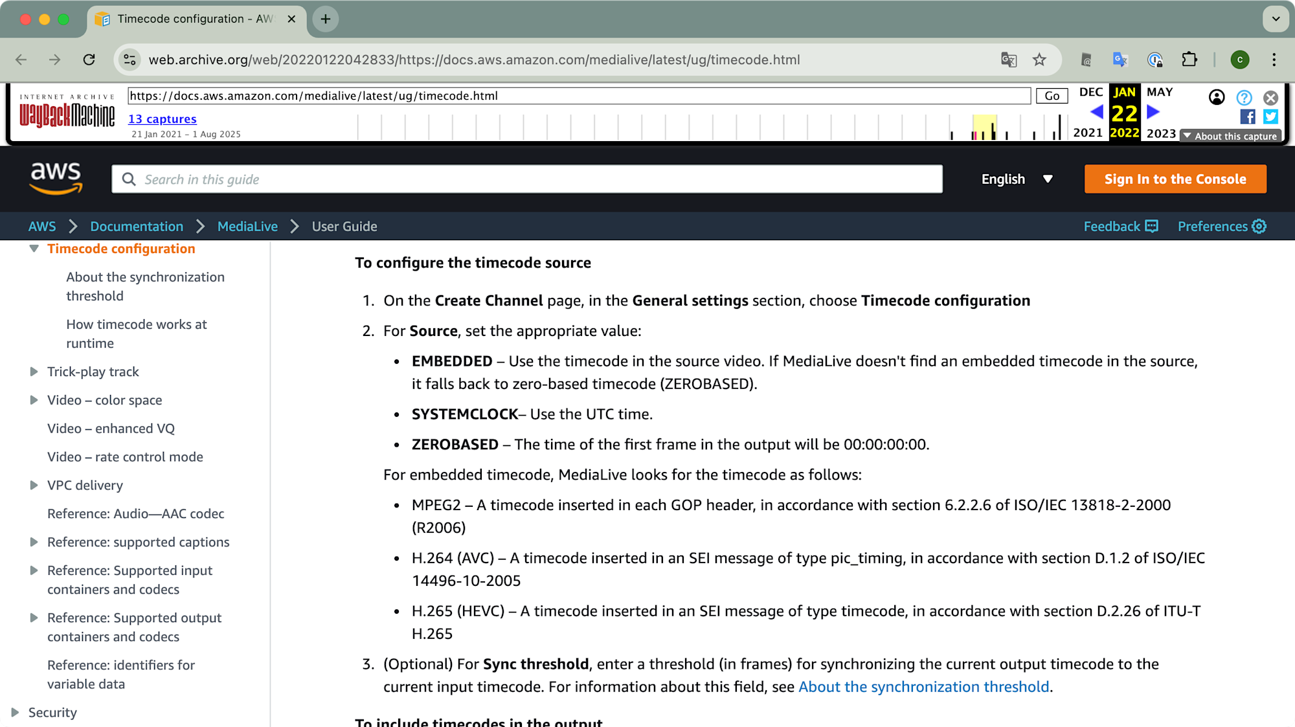Image resolution: width=1295 pixels, height=727 pixels.
Task: Expand Video – color space section
Action: coord(34,400)
